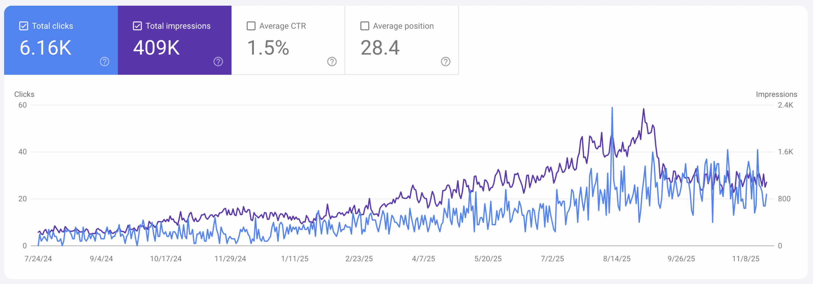Select the 11/8/25 x-axis date label
This screenshot has width=813, height=284.
pos(746,259)
